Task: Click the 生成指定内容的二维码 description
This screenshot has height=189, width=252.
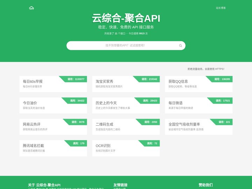Action: (108, 129)
